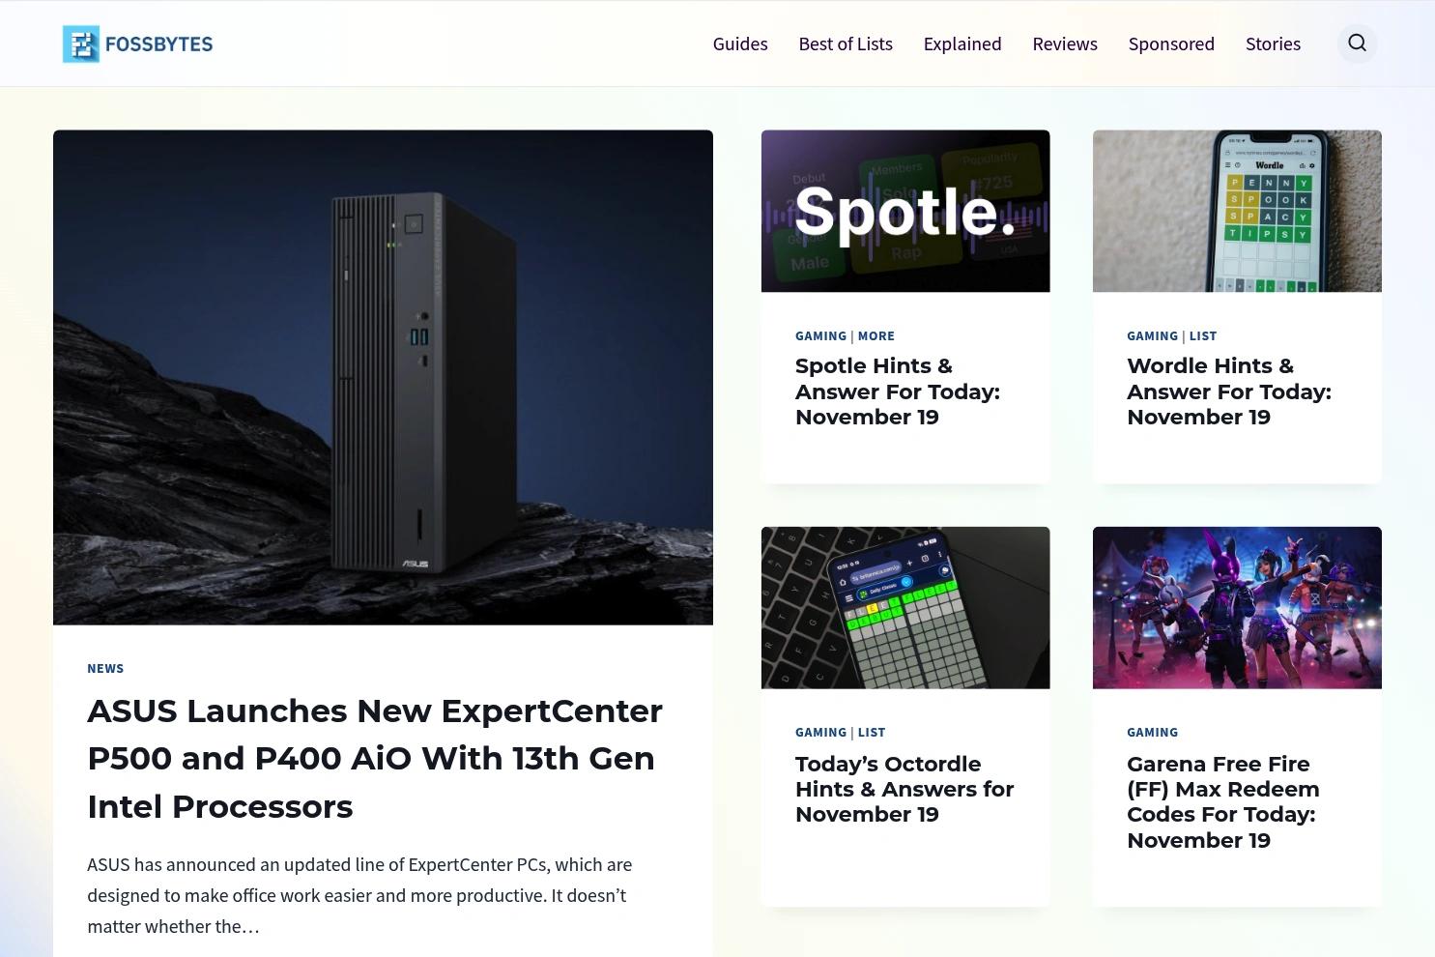Image resolution: width=1435 pixels, height=957 pixels.
Task: Click the ASUS article excerpt text
Action: [359, 895]
